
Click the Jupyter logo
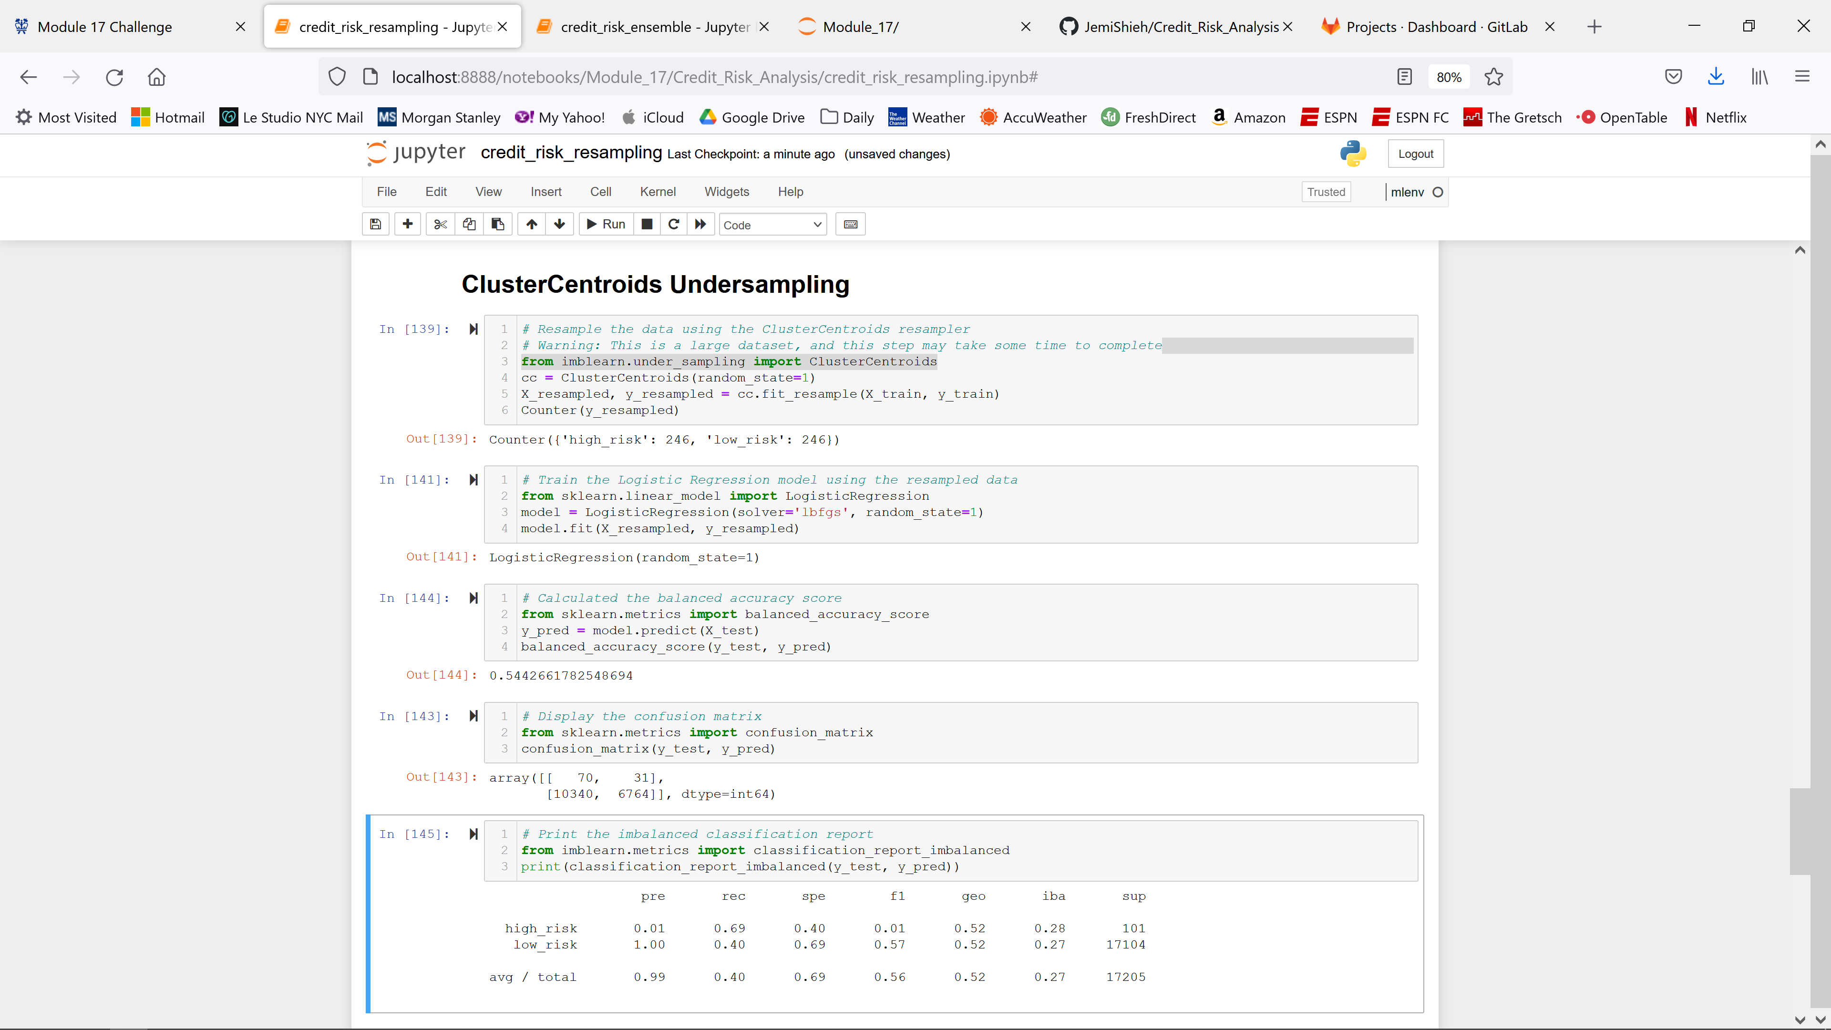coord(416,153)
